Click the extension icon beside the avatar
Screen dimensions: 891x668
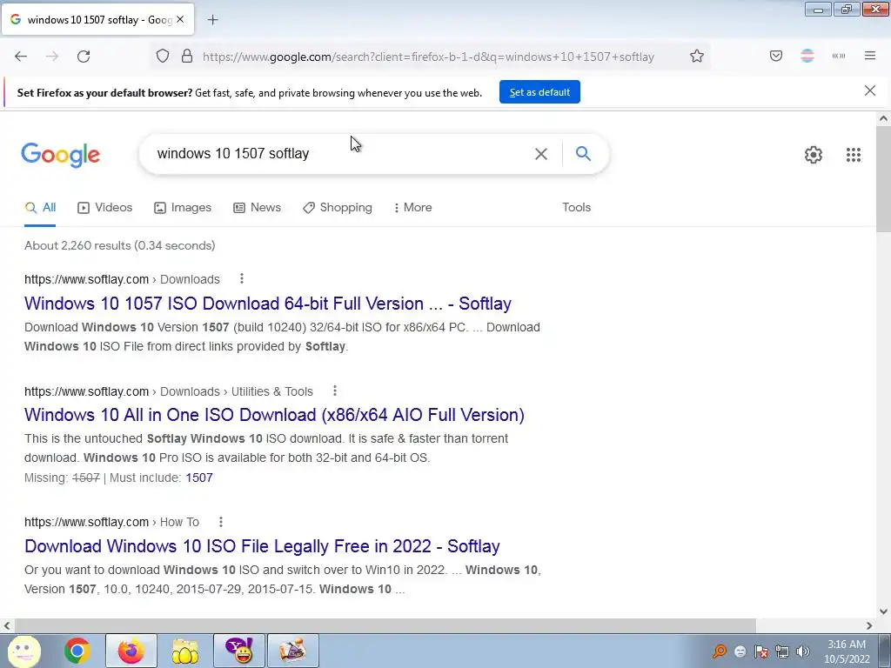coord(839,56)
